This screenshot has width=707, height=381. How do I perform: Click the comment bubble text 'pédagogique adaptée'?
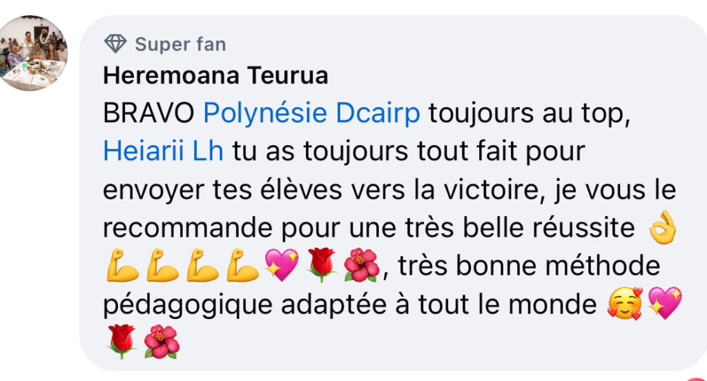(245, 305)
